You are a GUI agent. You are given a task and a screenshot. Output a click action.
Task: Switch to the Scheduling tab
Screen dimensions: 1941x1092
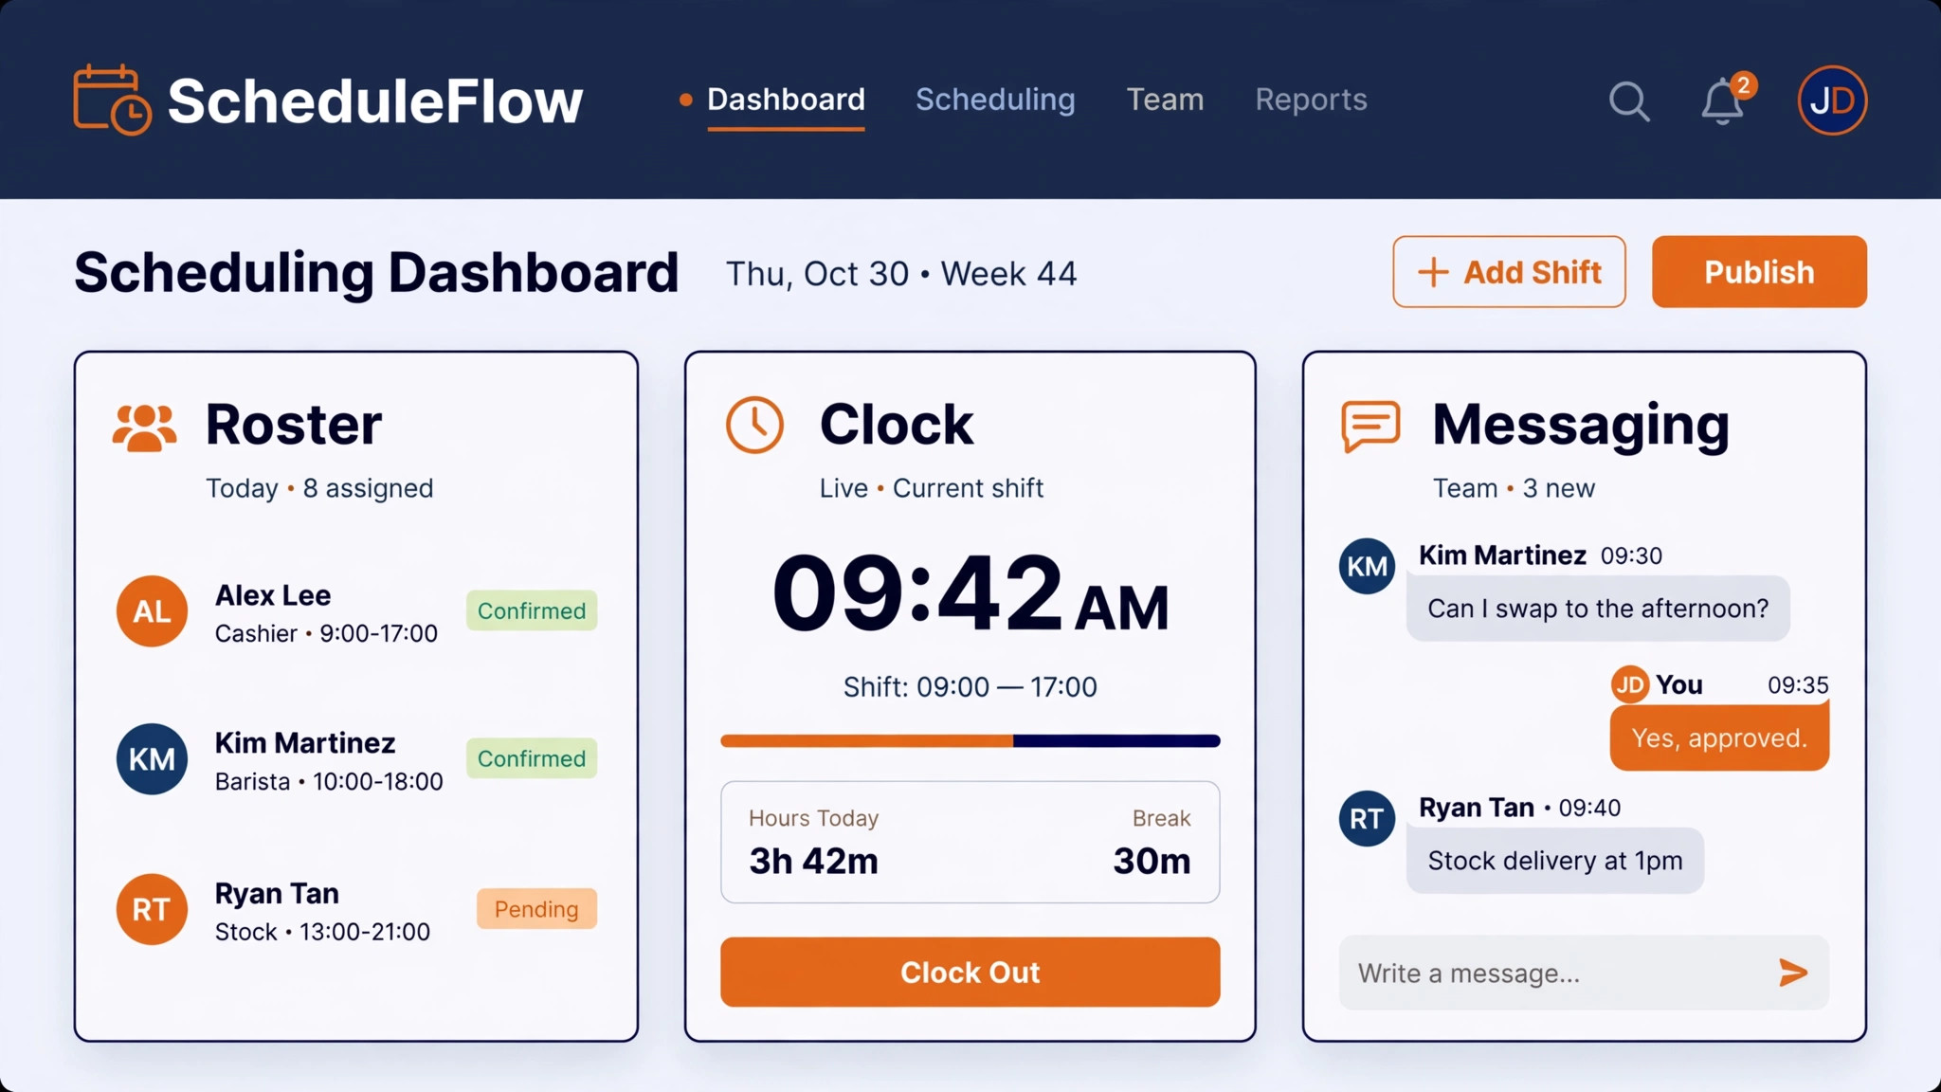[x=995, y=100]
